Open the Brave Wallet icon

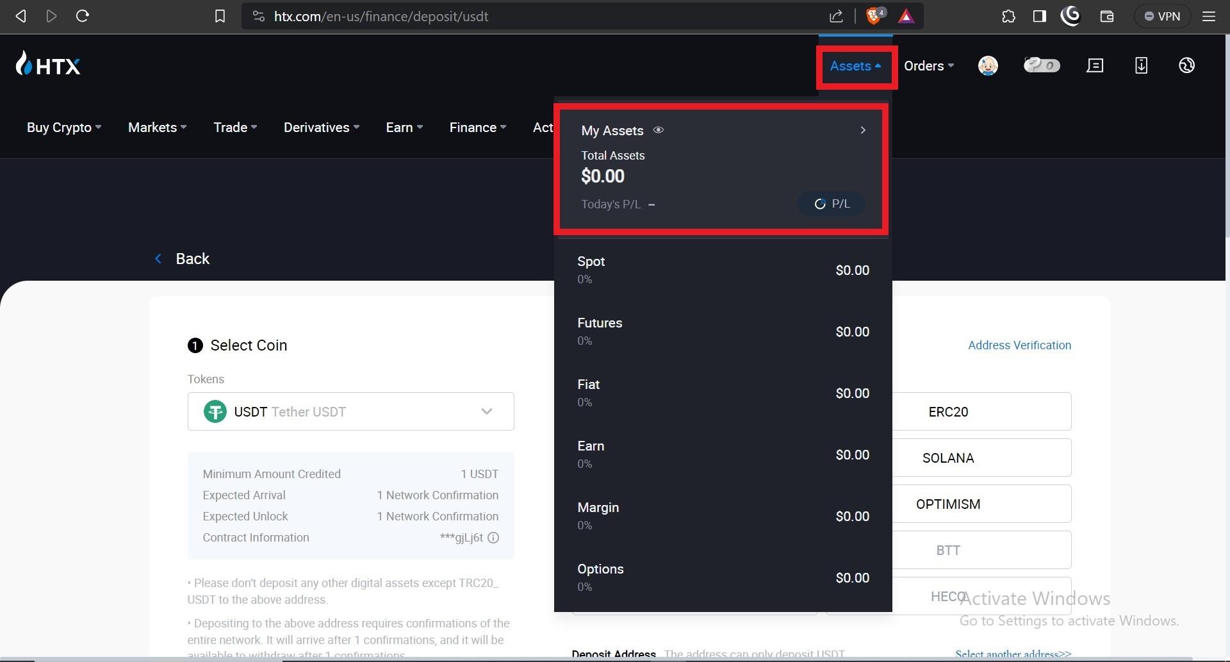[x=1107, y=16]
